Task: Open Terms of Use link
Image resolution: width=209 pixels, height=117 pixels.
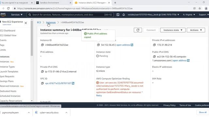Action: tap(185, 105)
